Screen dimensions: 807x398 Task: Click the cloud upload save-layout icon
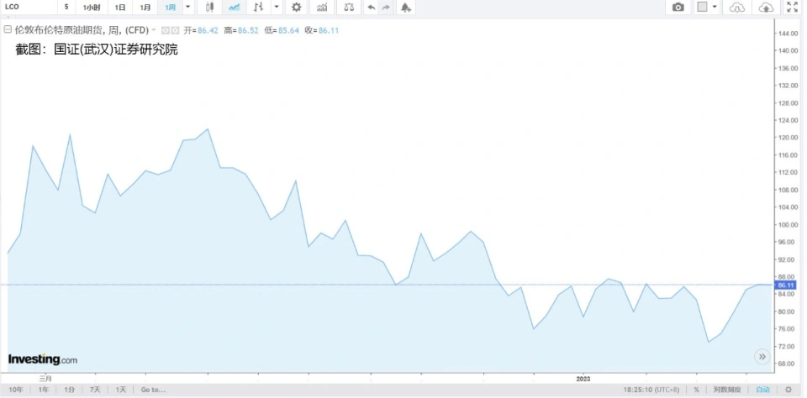[765, 8]
